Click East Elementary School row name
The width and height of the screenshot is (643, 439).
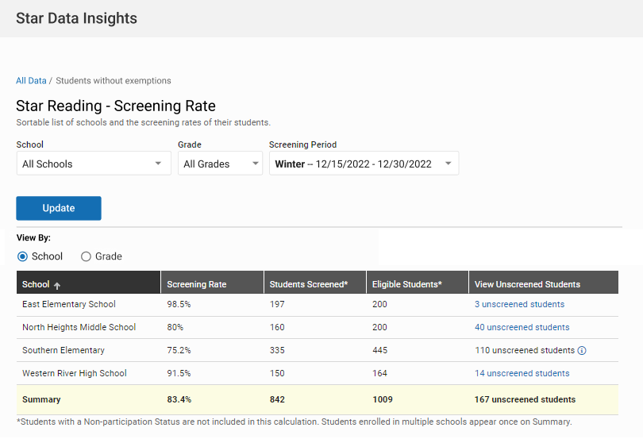coord(69,304)
